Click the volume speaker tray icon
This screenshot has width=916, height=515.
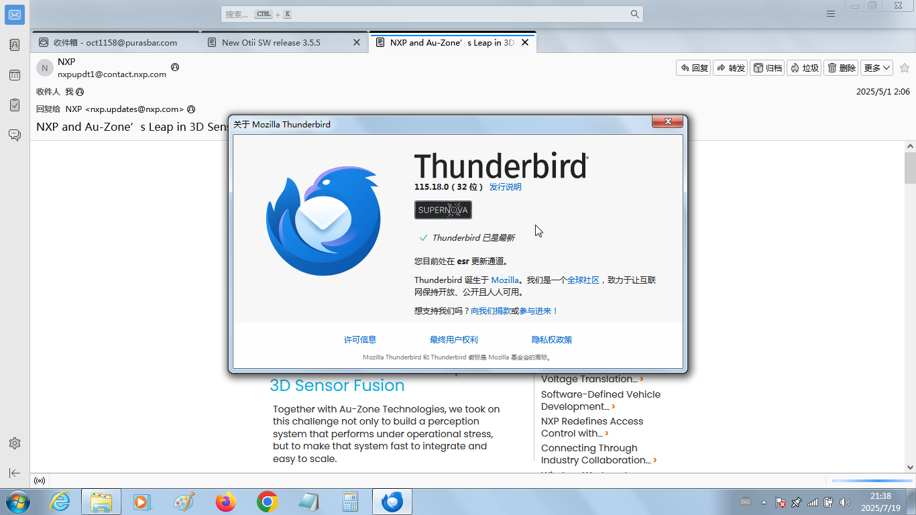[x=844, y=502]
